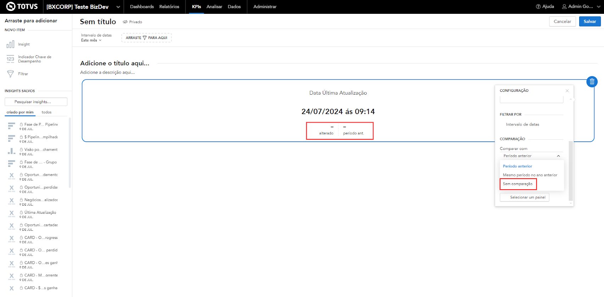The image size is (604, 297).
Task: Go to Analisar section
Action: tap(214, 7)
